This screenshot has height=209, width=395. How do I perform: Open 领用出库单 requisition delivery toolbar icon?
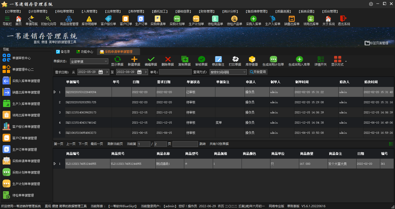(311, 21)
